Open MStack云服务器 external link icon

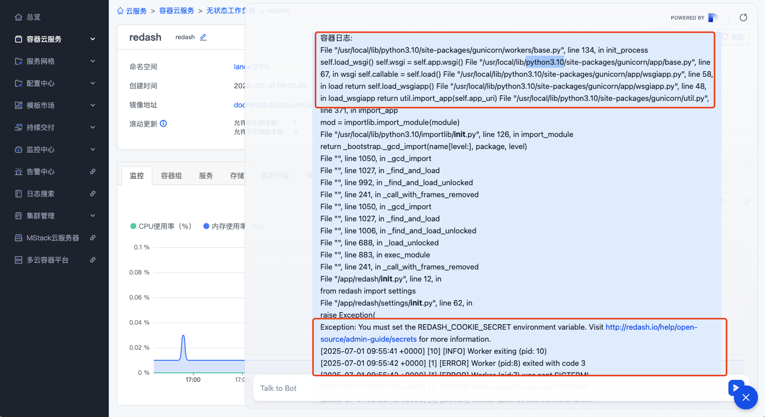tap(93, 238)
